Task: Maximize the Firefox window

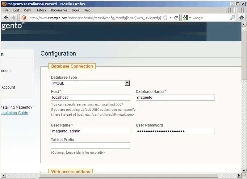Action: [x=238, y=4]
